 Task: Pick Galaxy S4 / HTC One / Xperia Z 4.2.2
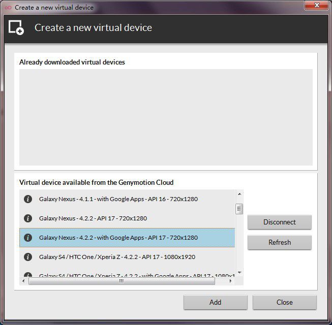pyautogui.click(x=117, y=257)
